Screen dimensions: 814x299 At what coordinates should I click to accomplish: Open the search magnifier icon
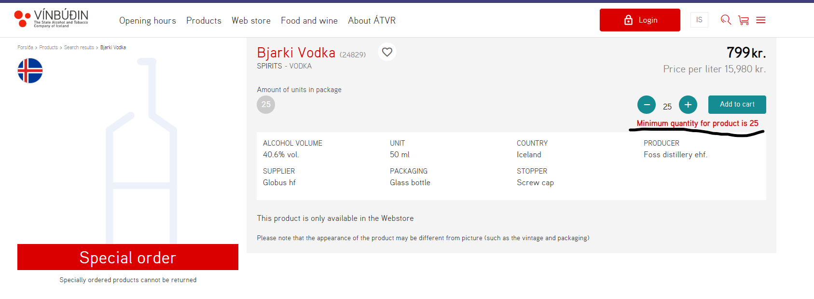tap(725, 20)
